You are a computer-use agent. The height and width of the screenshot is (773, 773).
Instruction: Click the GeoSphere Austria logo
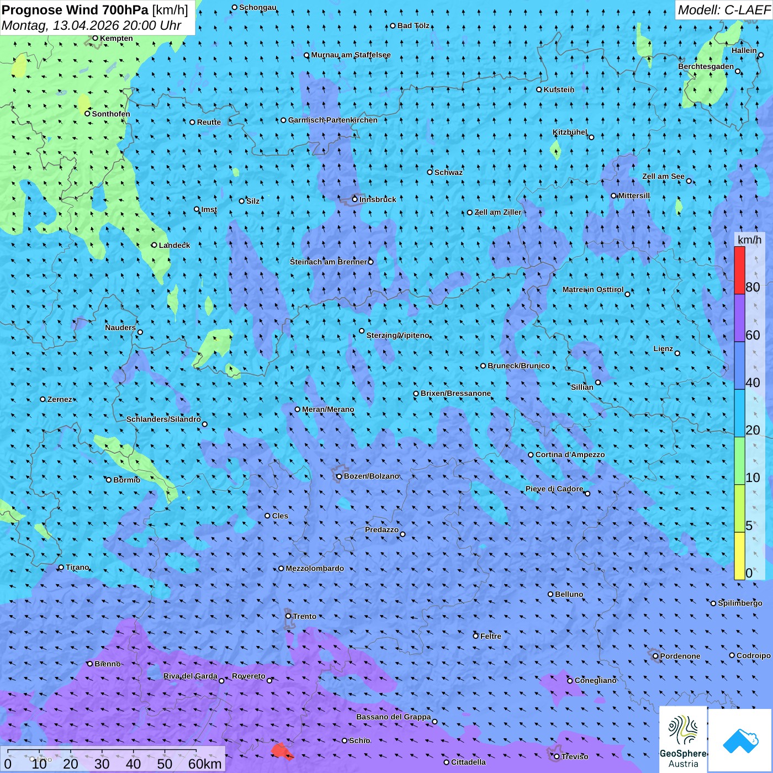click(683, 739)
